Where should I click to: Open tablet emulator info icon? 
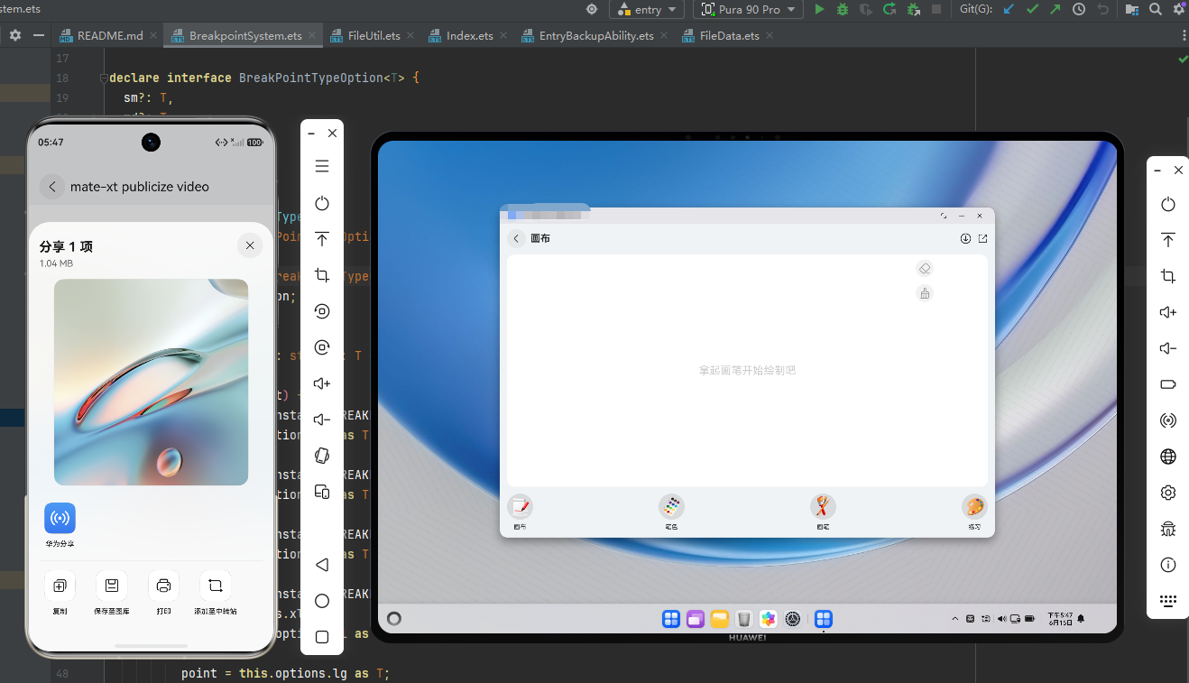pos(1168,565)
